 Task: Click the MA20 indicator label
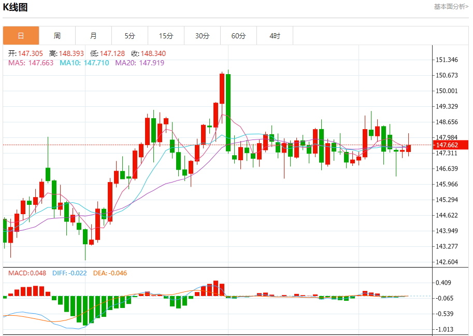[x=139, y=63]
